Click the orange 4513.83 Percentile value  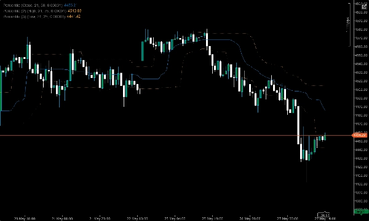(74, 11)
